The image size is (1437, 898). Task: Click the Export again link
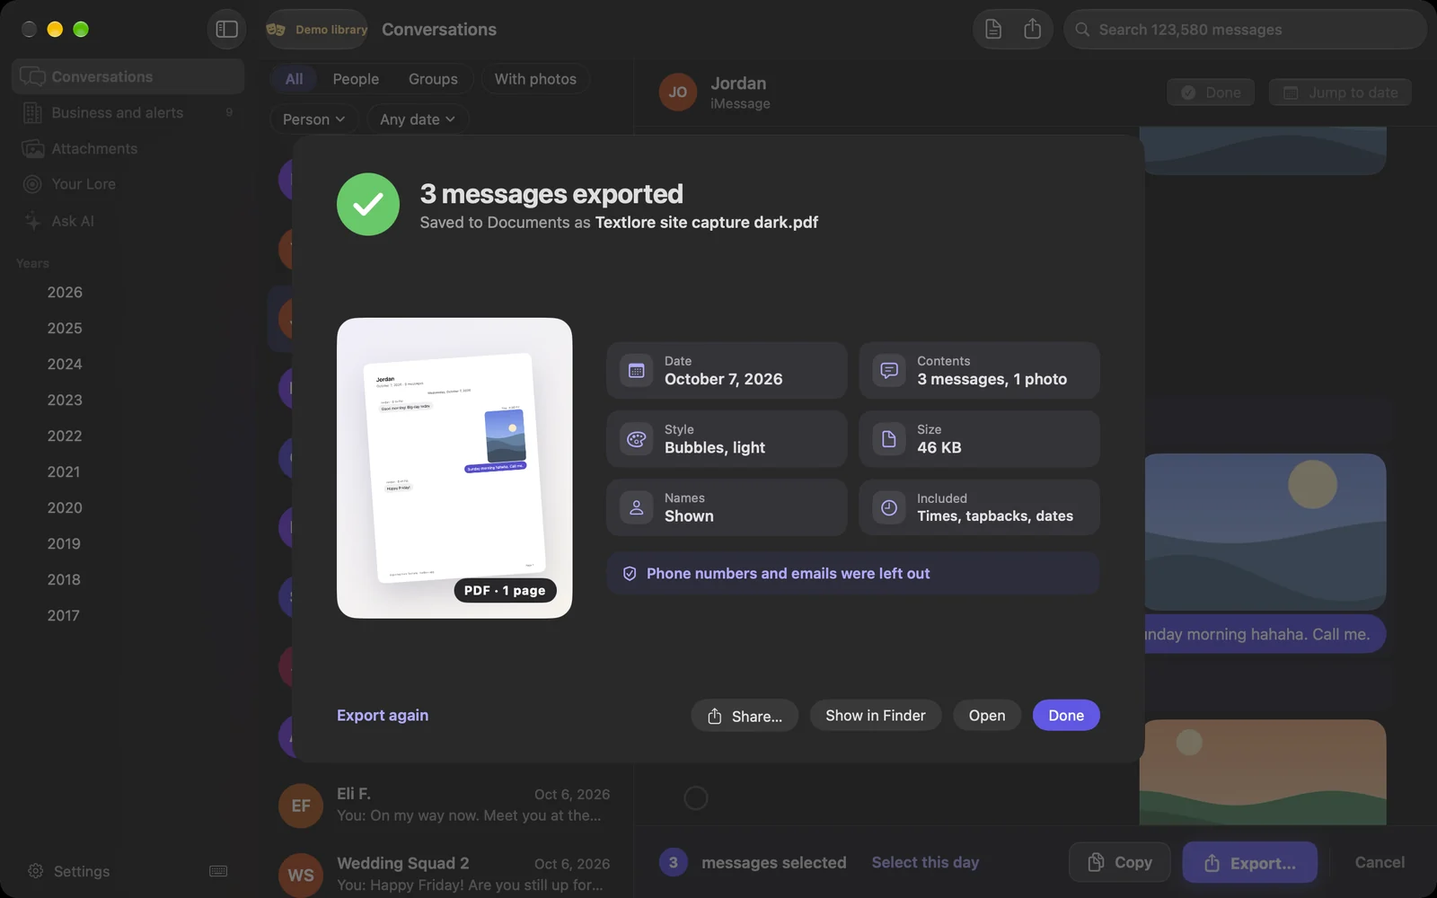click(383, 716)
